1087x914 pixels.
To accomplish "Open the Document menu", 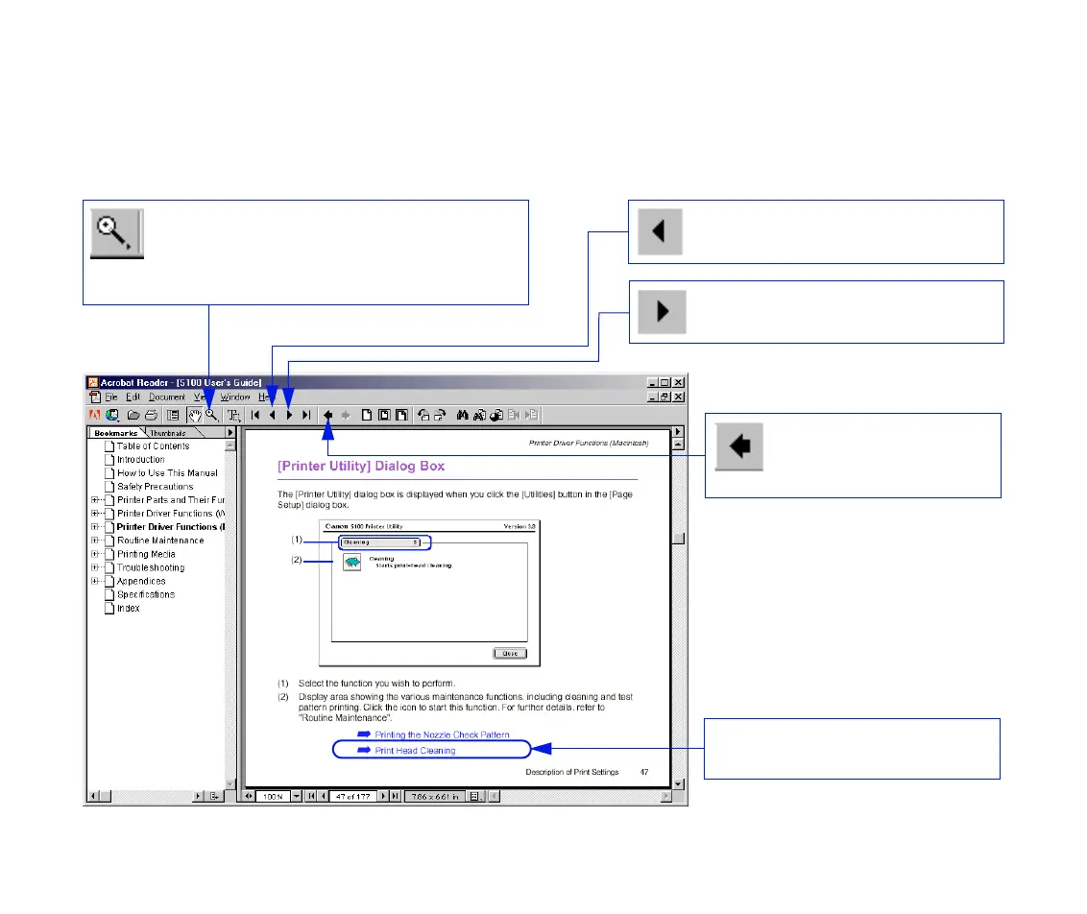I will coord(167,397).
